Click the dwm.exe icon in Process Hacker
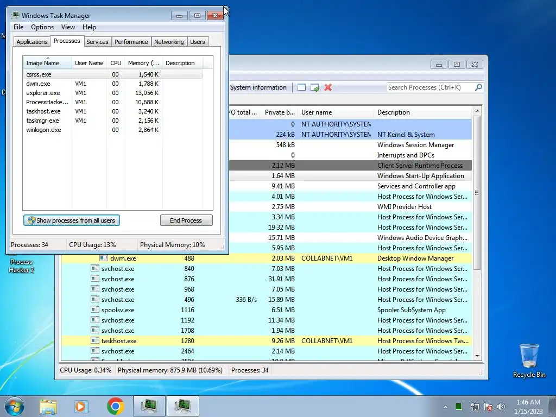The image size is (556, 417). pyautogui.click(x=104, y=258)
